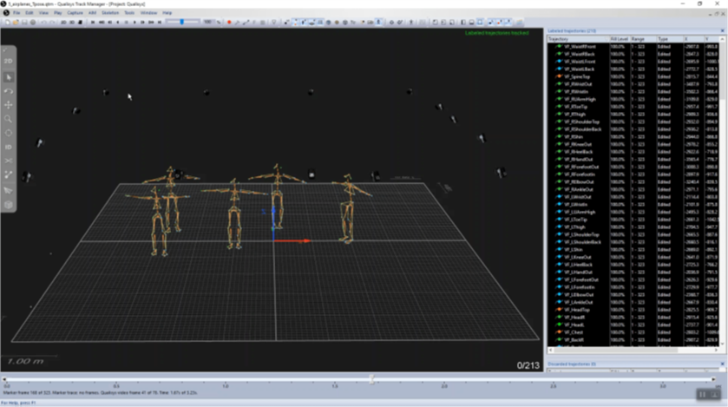Select the VF_WaistLBack trajectory row
728x407 pixels.
(633, 69)
